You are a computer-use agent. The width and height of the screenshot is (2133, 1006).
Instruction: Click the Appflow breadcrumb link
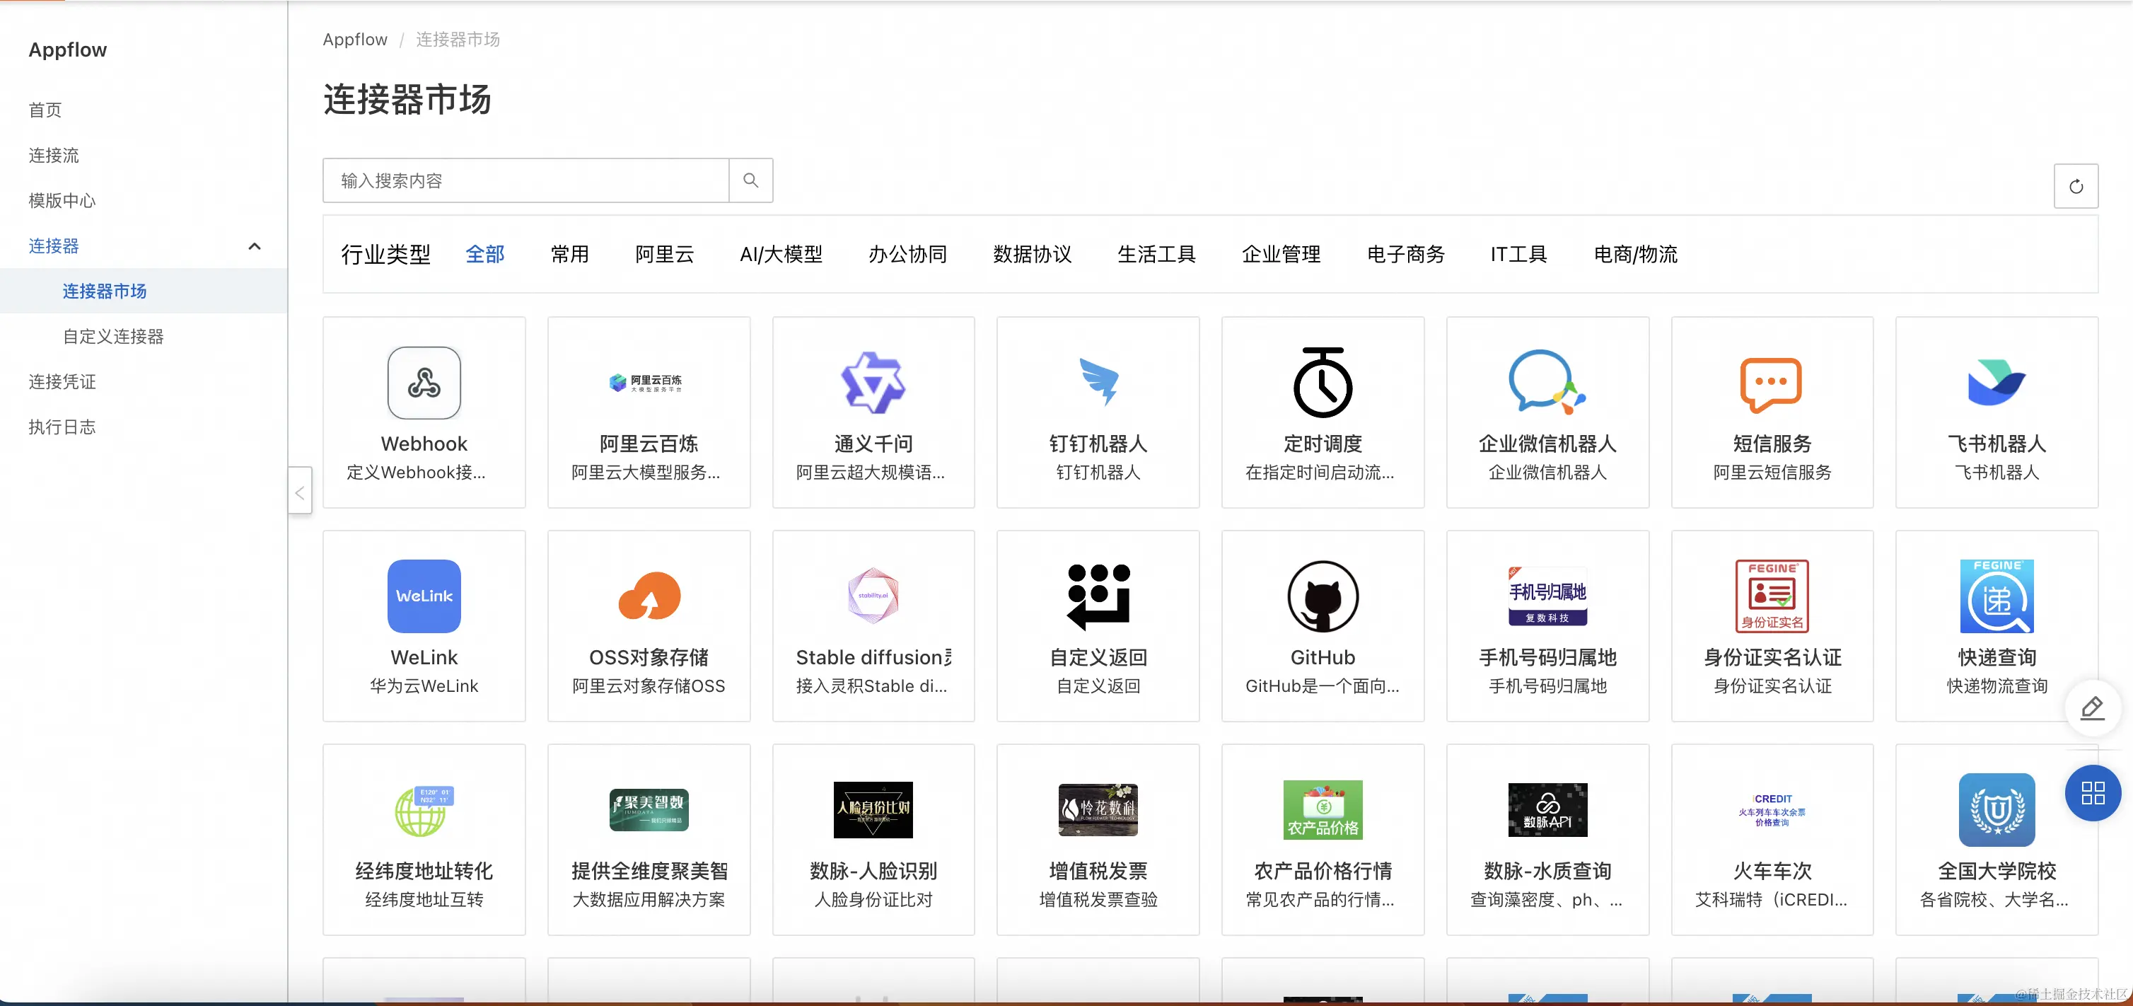354,40
